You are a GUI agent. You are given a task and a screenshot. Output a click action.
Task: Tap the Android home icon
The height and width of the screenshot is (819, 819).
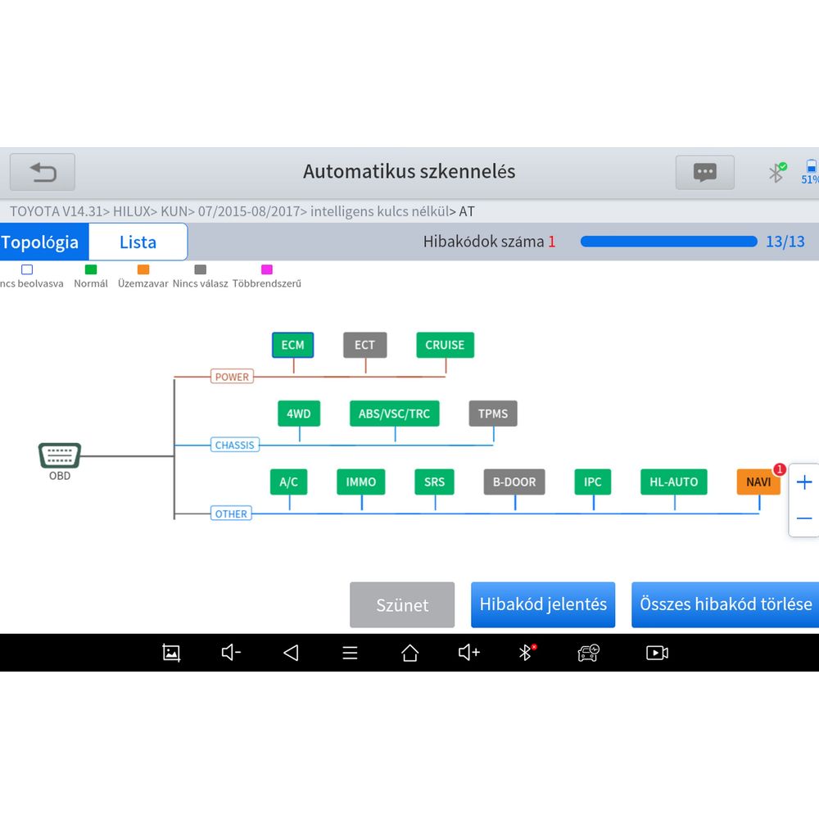409,653
